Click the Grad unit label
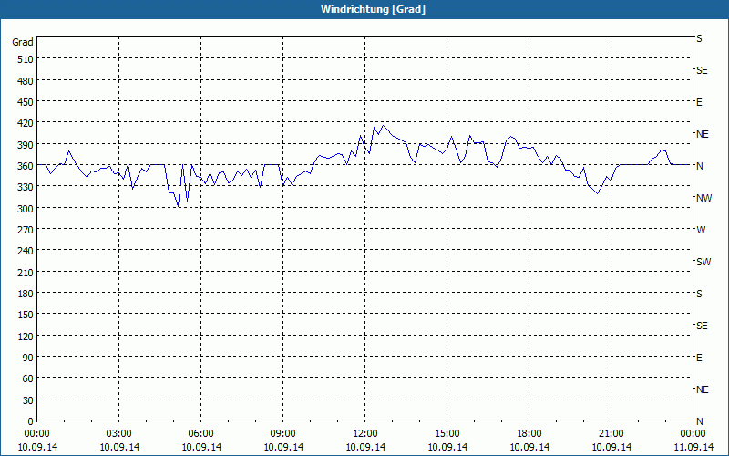This screenshot has width=729, height=456. tap(23, 42)
